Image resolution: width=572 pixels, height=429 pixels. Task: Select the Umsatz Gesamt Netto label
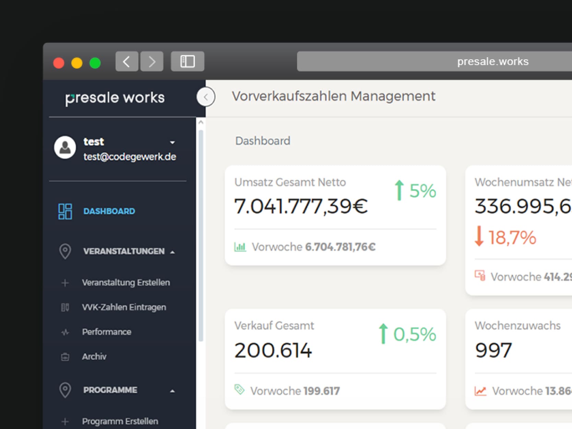pos(290,182)
